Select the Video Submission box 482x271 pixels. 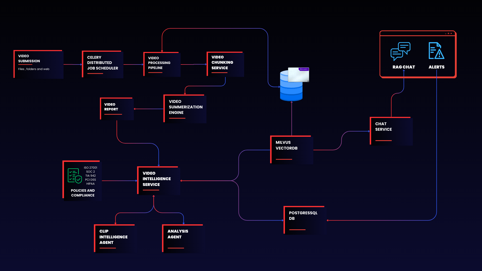click(38, 64)
